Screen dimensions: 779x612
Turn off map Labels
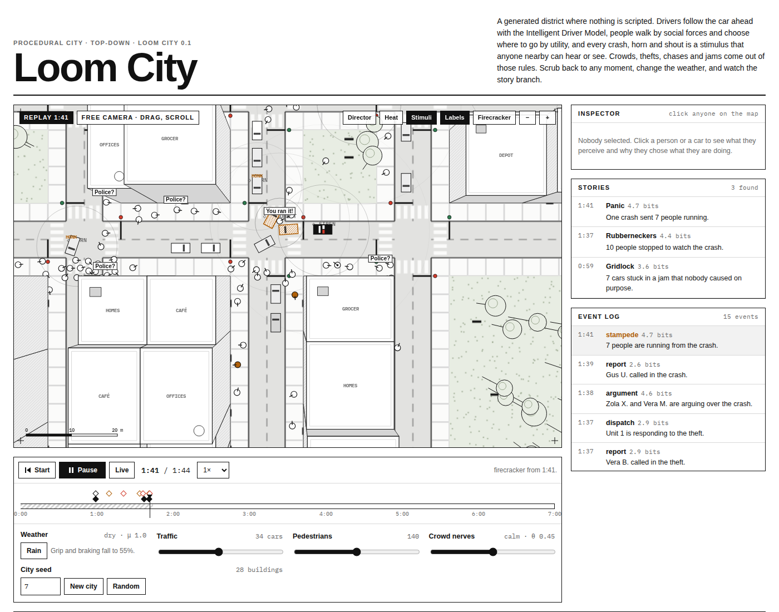(455, 117)
